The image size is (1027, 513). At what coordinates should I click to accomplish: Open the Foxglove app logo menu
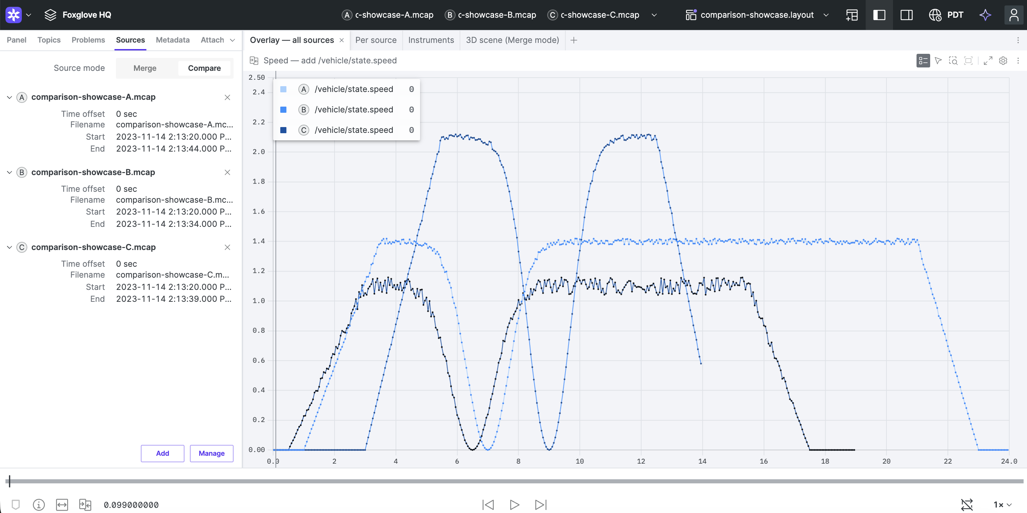[x=14, y=15]
